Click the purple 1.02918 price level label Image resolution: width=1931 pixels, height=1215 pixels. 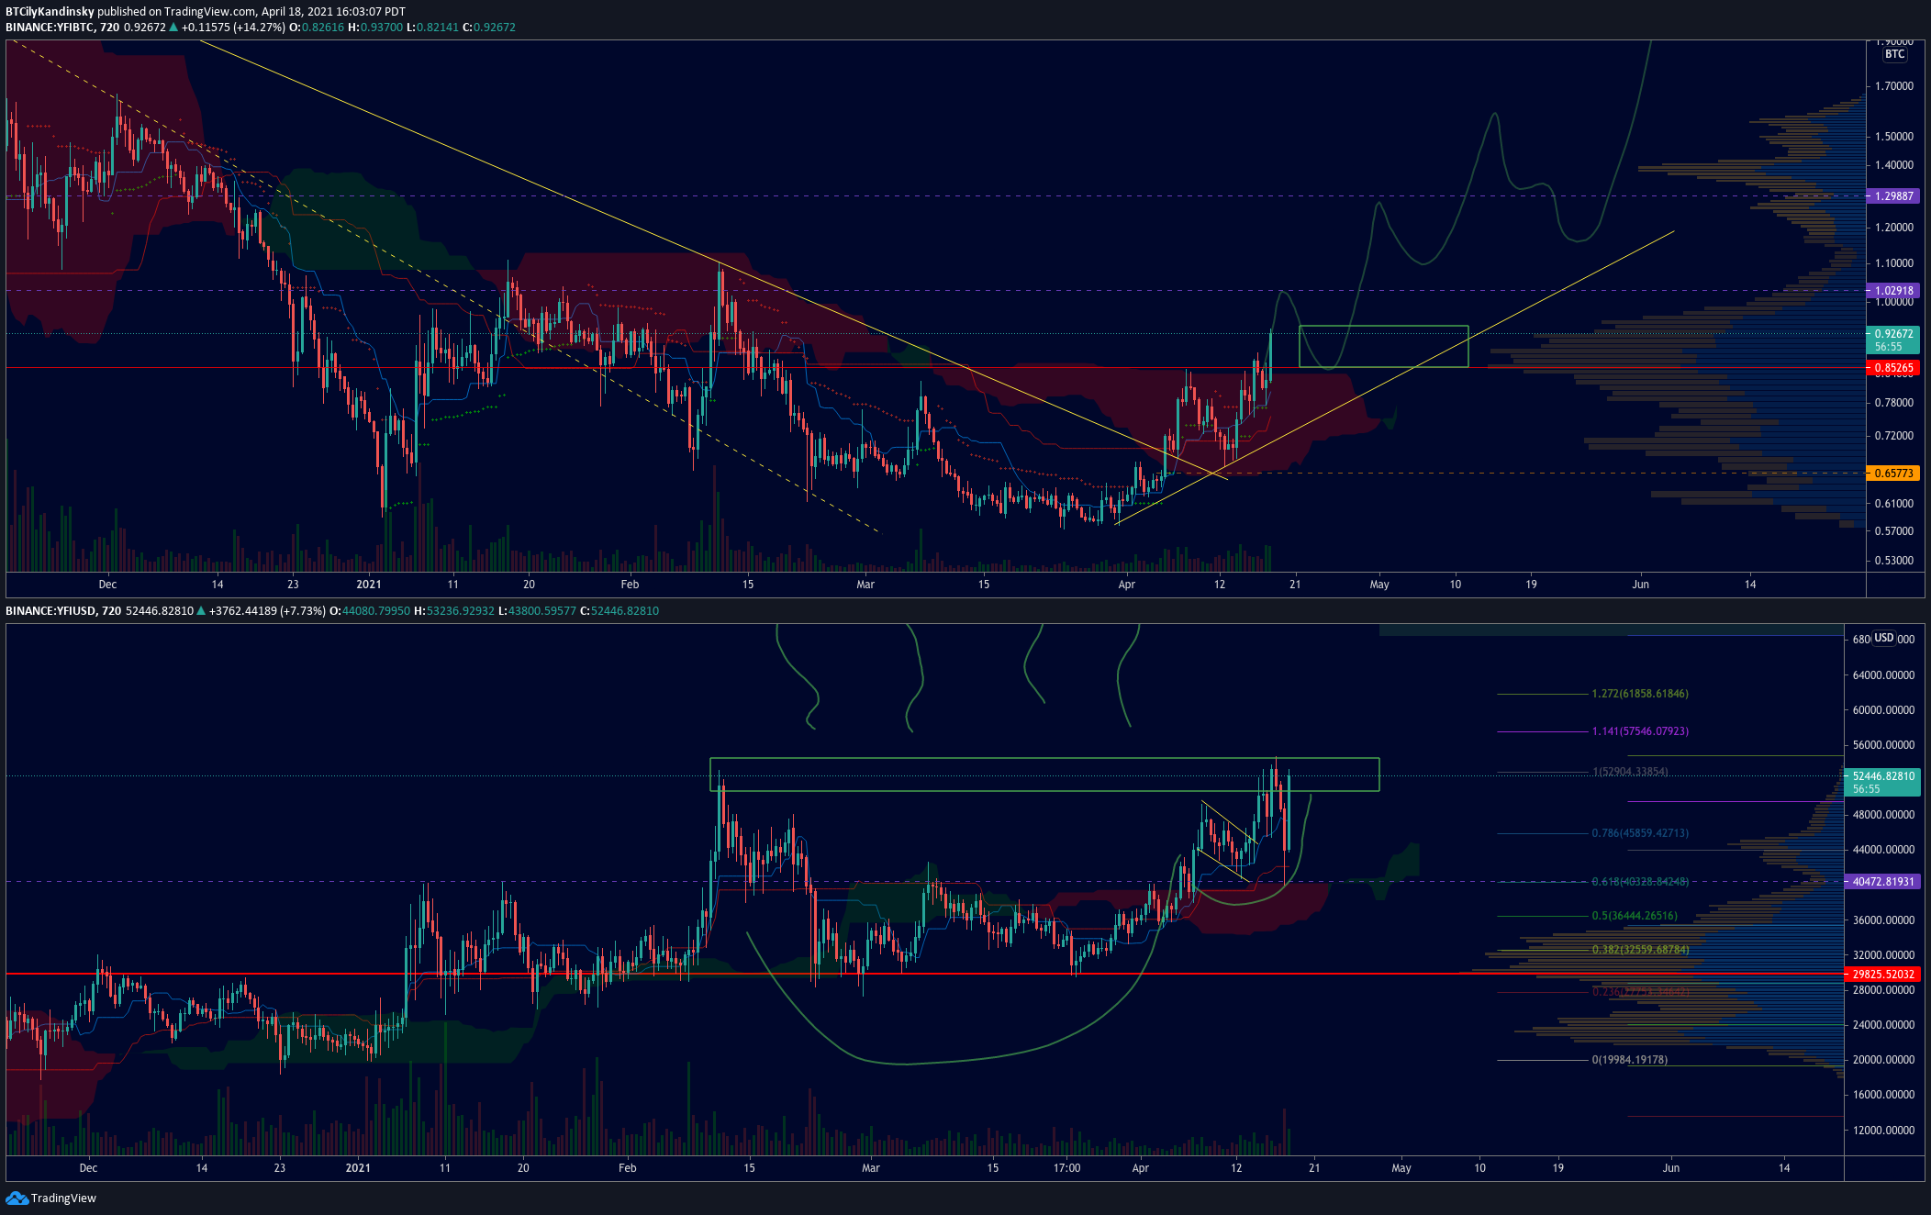coord(1893,291)
